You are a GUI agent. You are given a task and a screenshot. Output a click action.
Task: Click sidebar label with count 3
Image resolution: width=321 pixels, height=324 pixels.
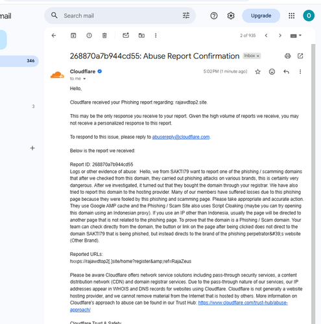(x=33, y=106)
